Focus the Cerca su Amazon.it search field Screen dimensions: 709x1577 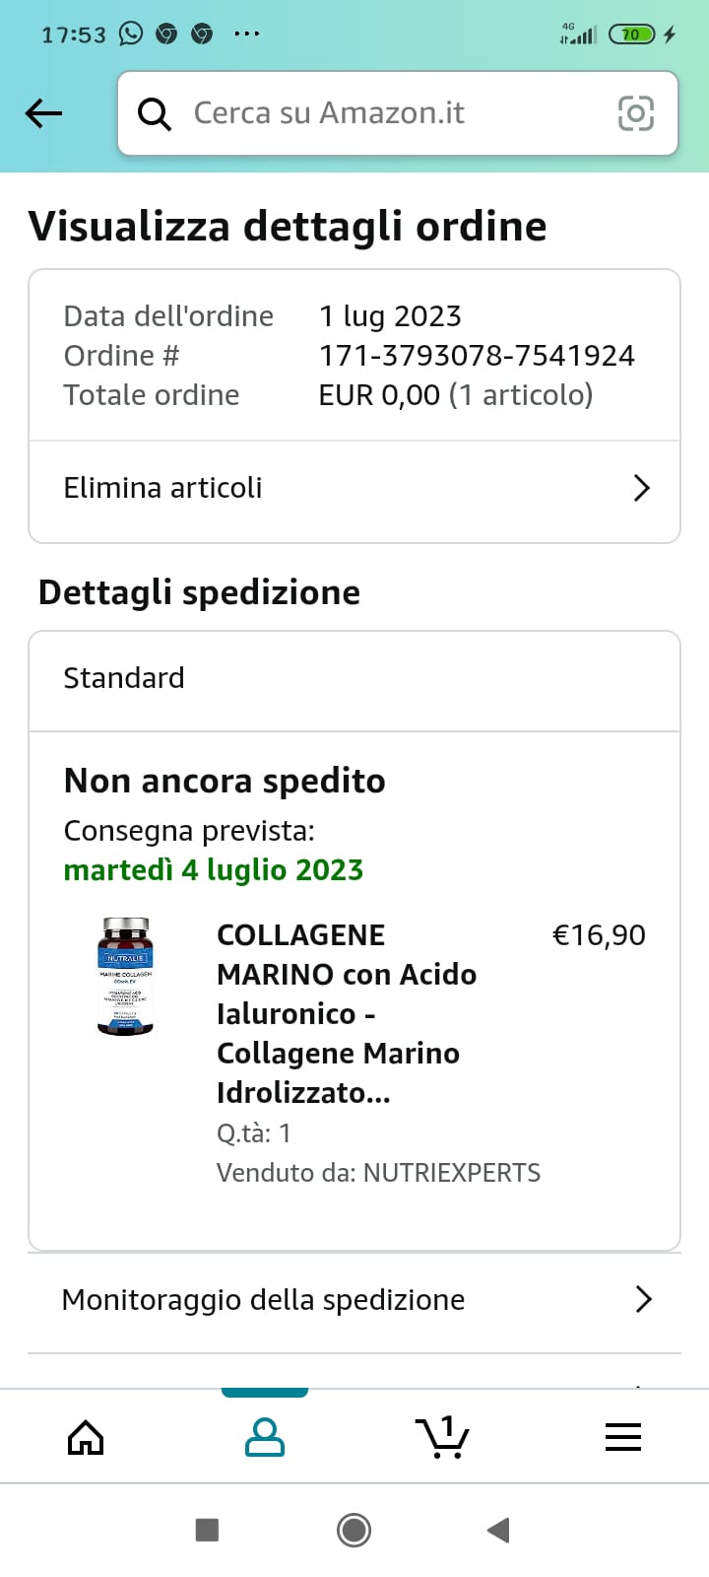click(394, 113)
